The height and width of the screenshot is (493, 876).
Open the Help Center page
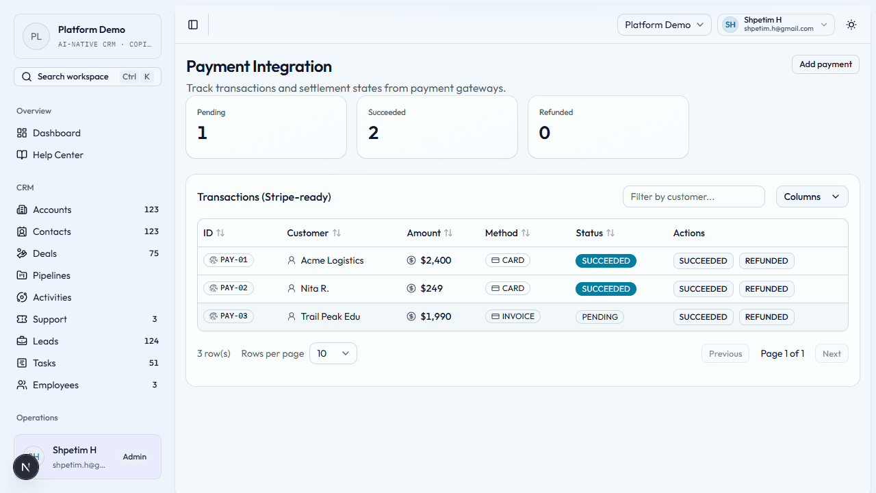click(x=57, y=154)
